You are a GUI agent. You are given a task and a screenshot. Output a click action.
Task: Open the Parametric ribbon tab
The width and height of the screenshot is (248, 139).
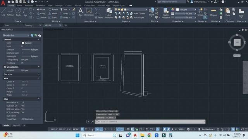pyautogui.click(x=40, y=5)
